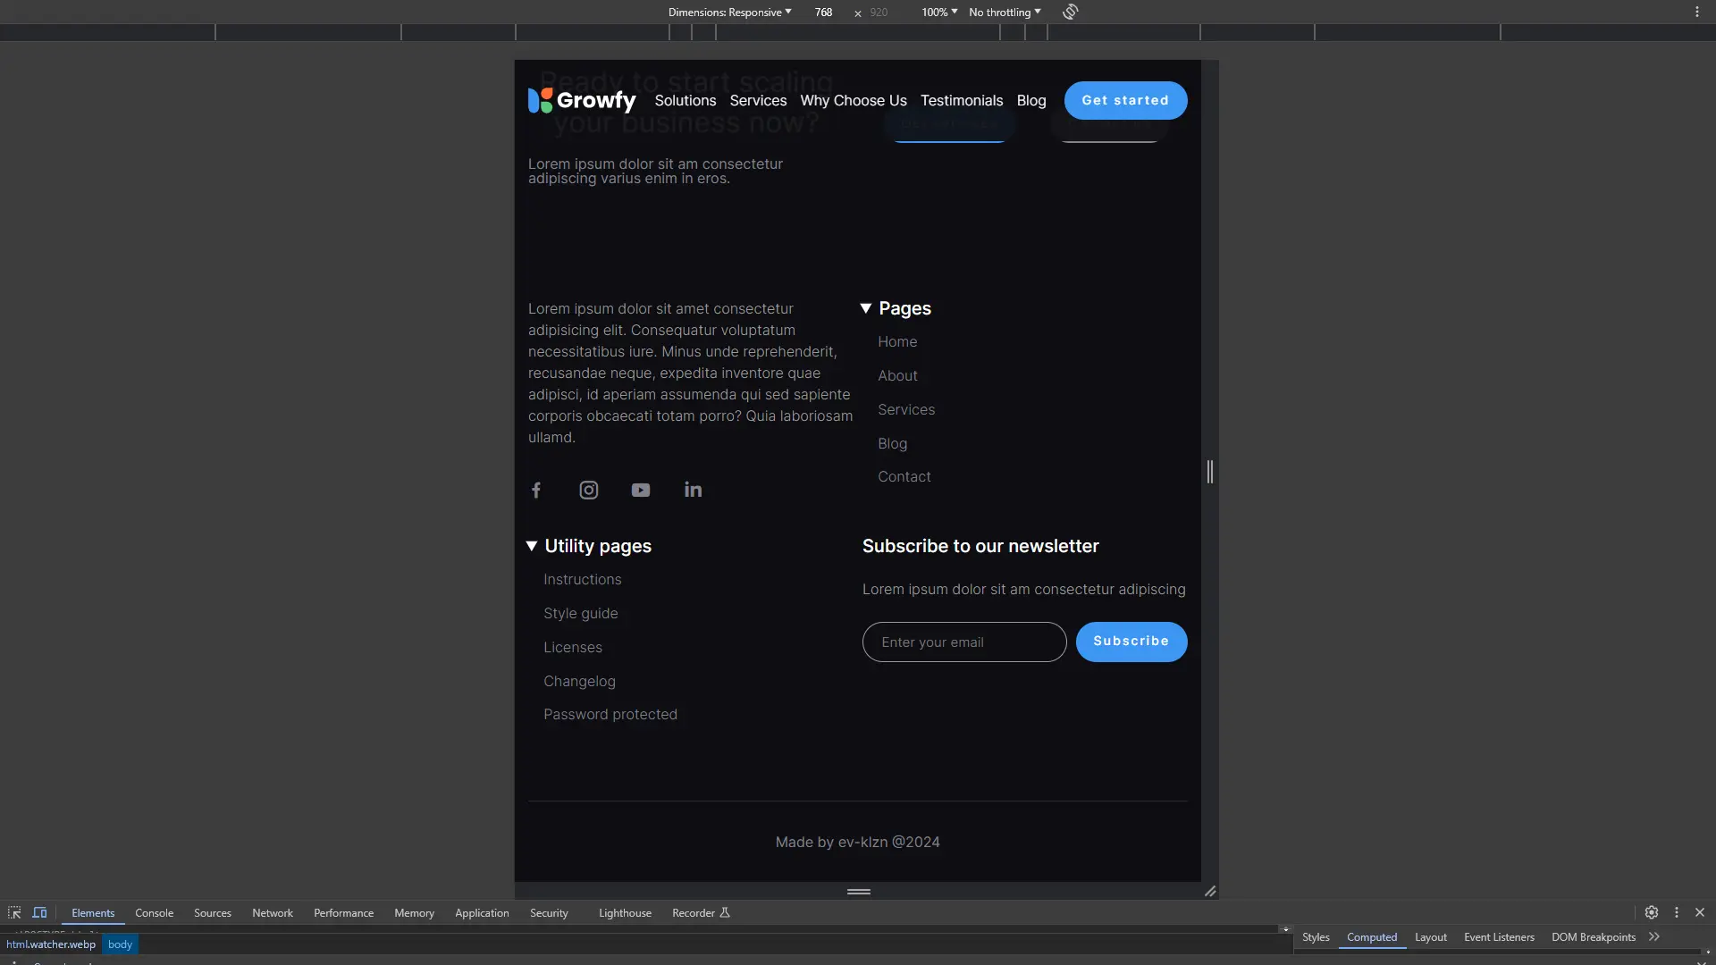Click the Subscribe button
The height and width of the screenshot is (965, 1716).
pyautogui.click(x=1131, y=641)
